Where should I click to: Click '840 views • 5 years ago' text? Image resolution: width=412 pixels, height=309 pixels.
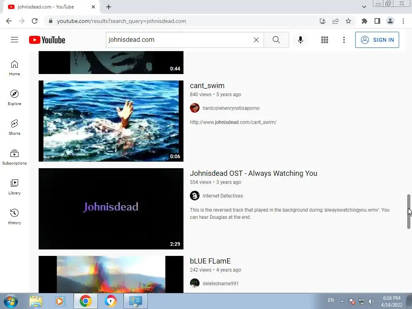pos(216,94)
